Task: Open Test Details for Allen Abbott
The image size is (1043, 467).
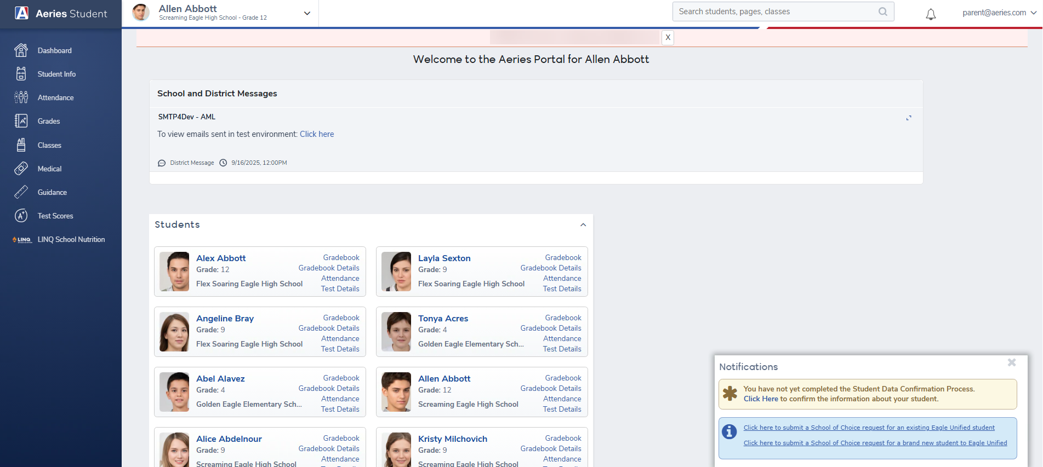Action: click(562, 409)
